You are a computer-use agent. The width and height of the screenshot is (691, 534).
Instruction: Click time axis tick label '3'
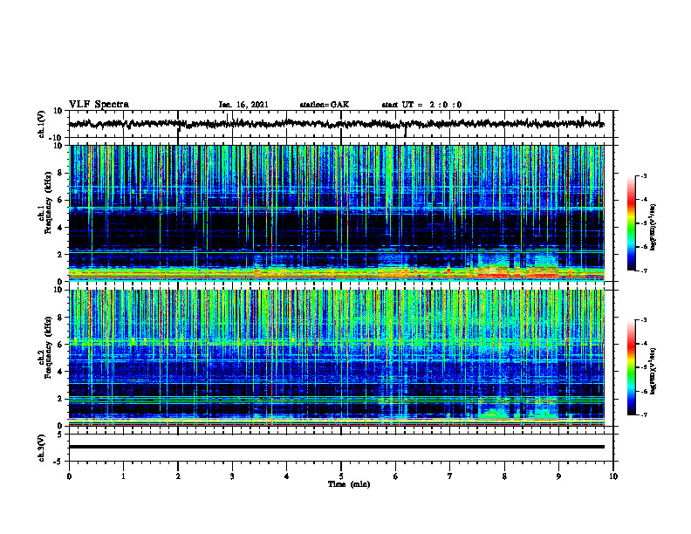[232, 476]
